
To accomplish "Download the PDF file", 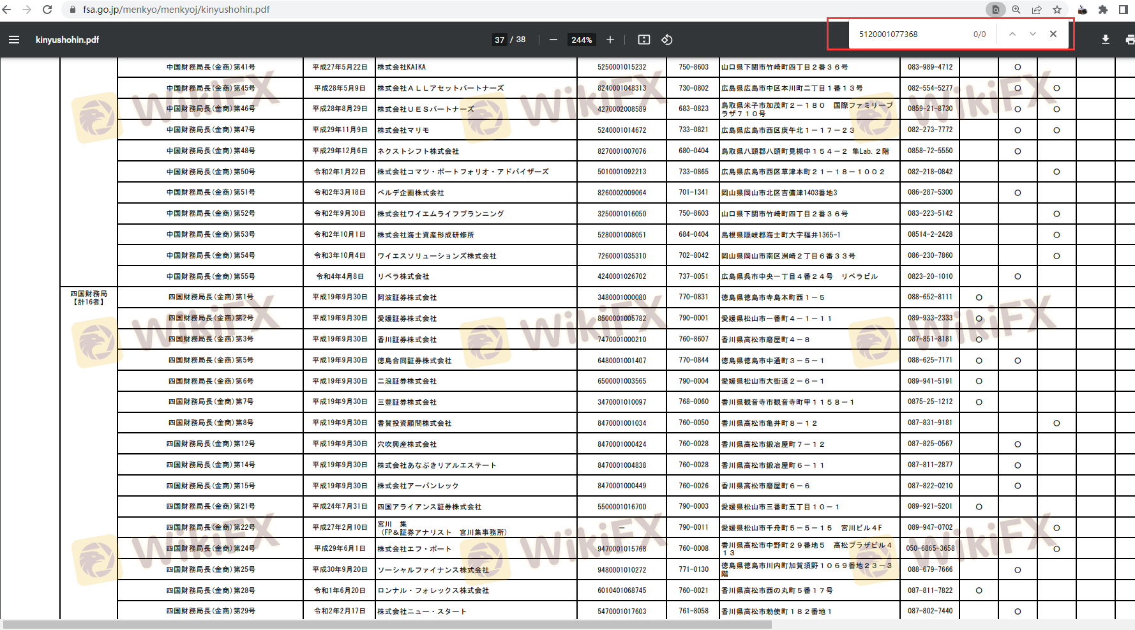I will point(1106,40).
